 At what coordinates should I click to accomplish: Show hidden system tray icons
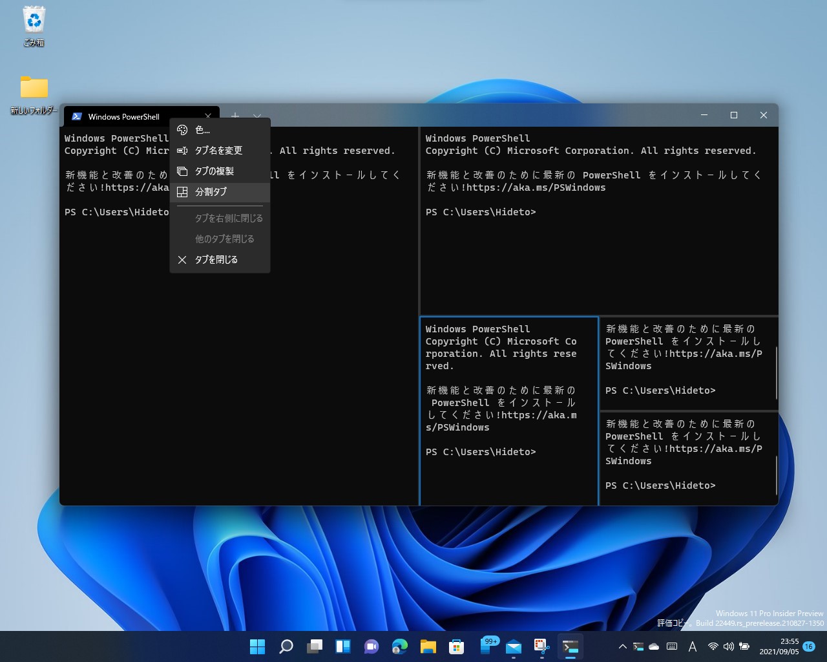[x=622, y=646]
